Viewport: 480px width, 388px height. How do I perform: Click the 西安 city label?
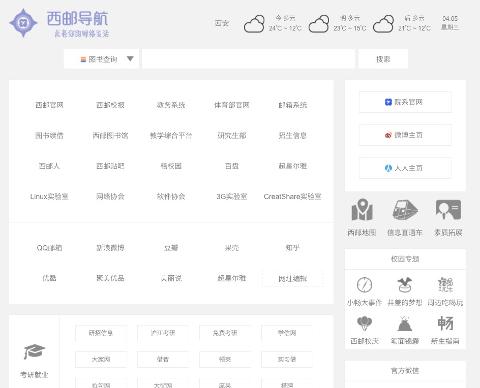click(x=222, y=23)
